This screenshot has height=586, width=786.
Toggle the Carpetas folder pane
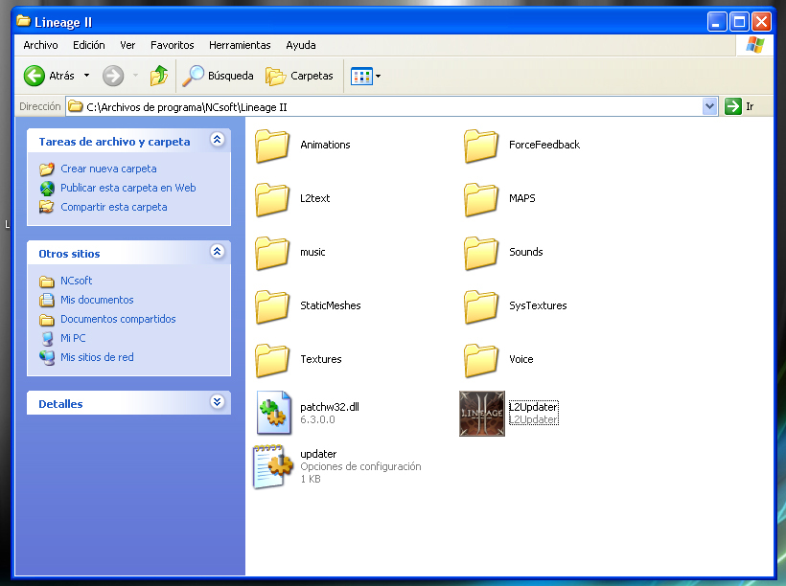tap(299, 77)
